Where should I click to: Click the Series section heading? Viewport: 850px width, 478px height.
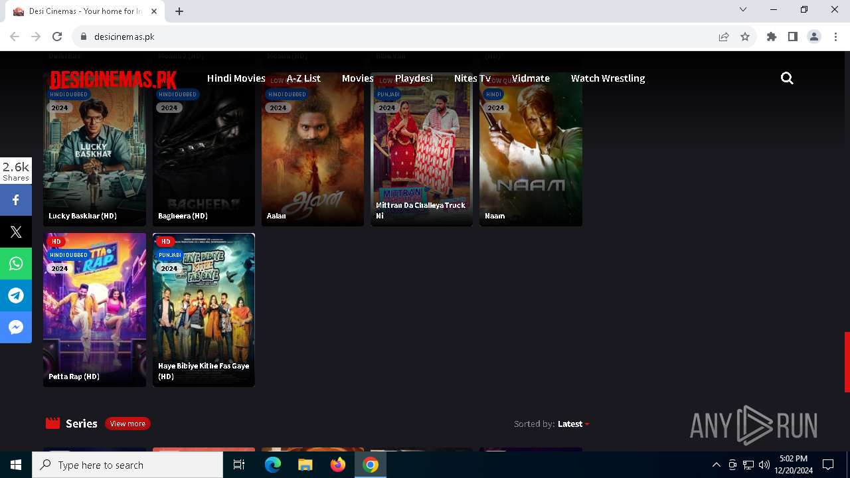pyautogui.click(x=81, y=424)
